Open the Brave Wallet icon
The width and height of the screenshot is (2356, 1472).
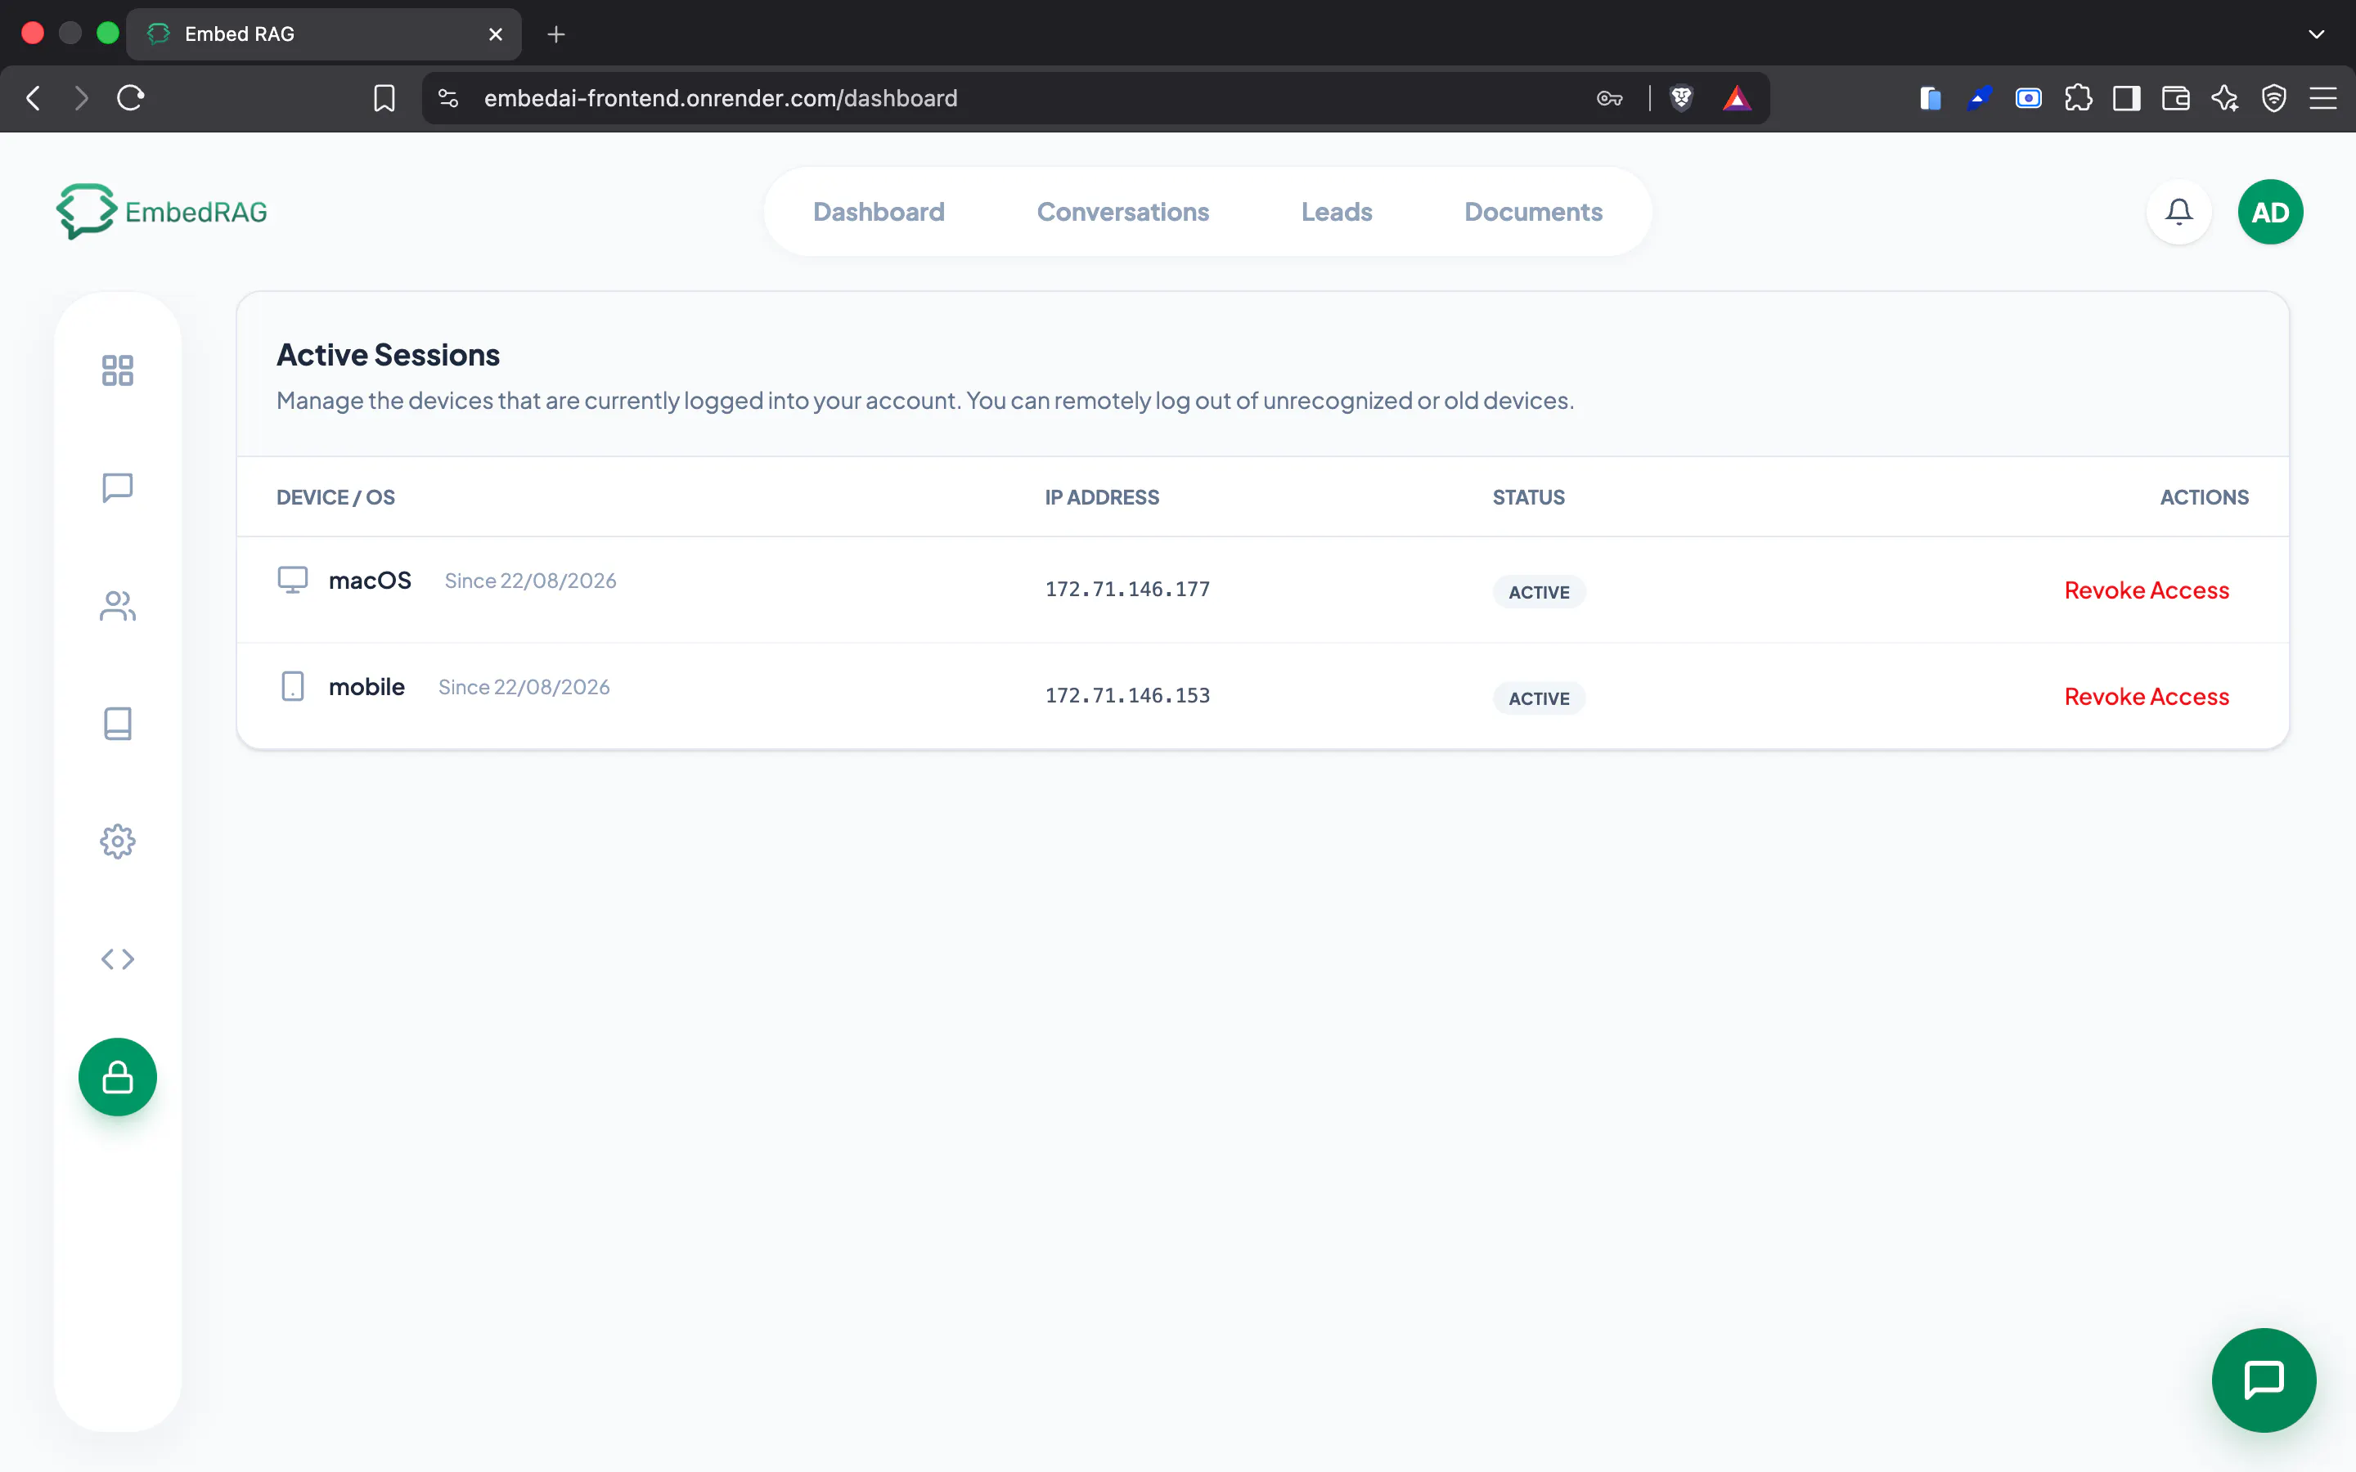click(2175, 97)
